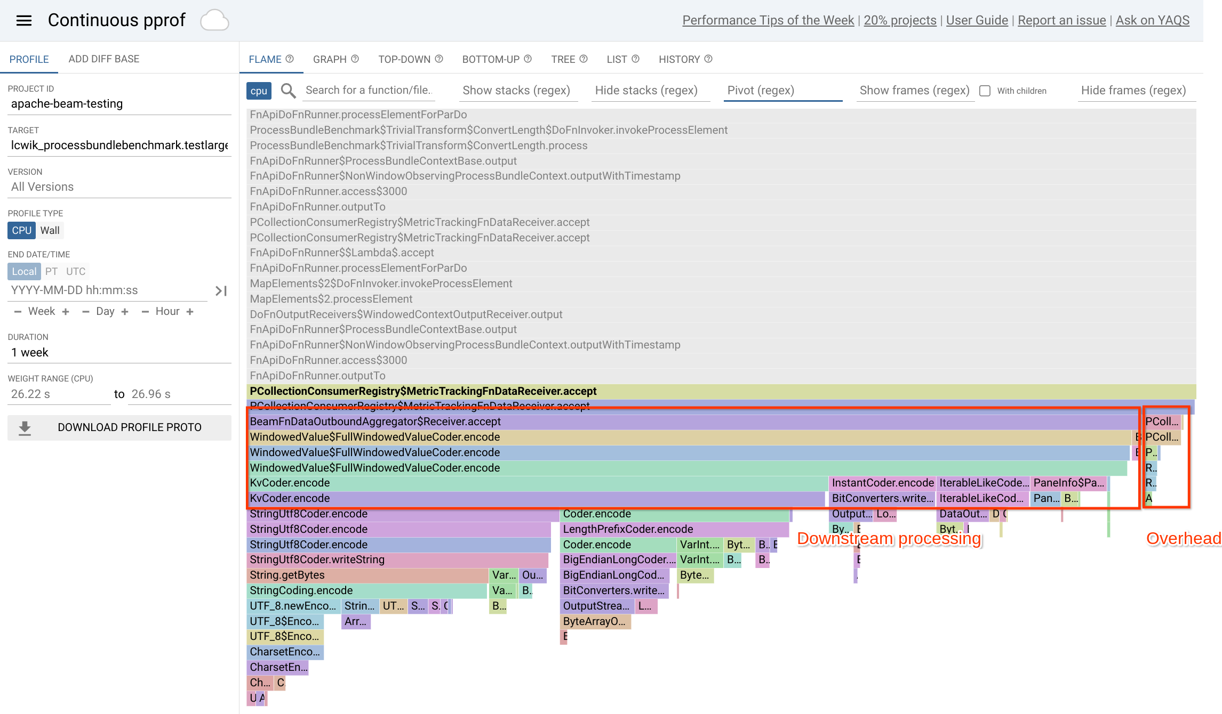
Task: Open the Target selection field
Action: tap(119, 145)
